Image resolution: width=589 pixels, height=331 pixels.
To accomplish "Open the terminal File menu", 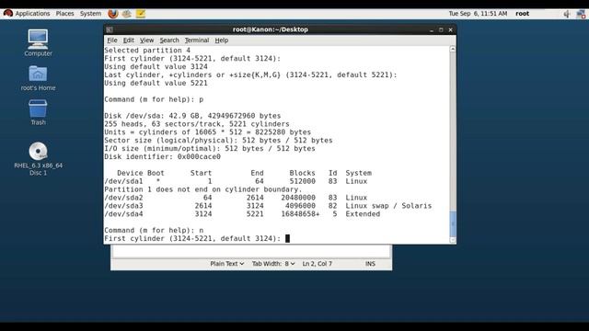I will coord(112,40).
